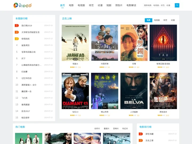The width and height of the screenshot is (192, 144).
Task: Open rank 10 漂亮管家2：女仆
Action: [29, 85]
